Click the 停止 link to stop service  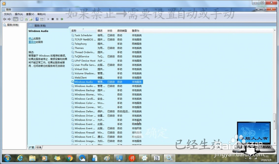[x=31, y=38]
